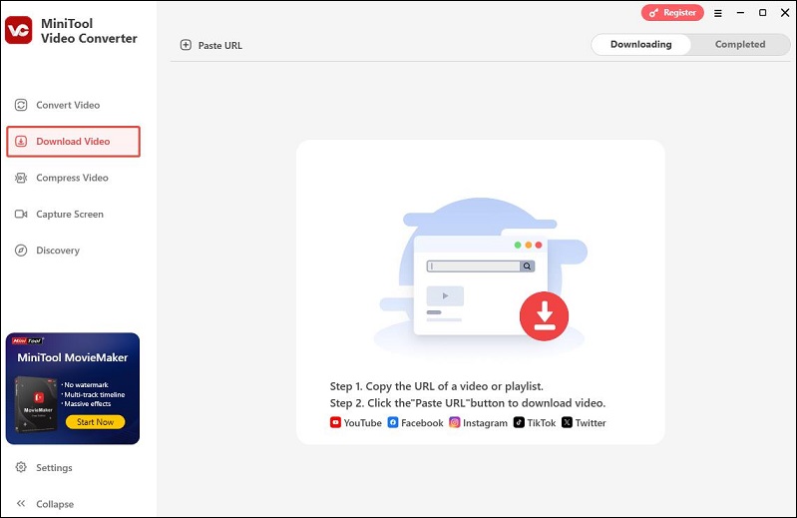Image resolution: width=797 pixels, height=518 pixels.
Task: Click the 'Step 2. Click the Paste URL' text
Action: pos(468,403)
